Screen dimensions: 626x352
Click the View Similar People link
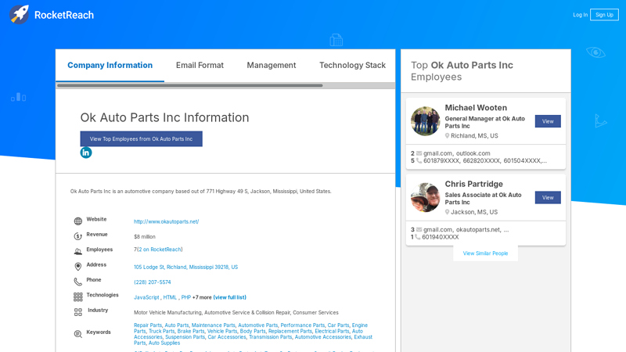(485, 253)
